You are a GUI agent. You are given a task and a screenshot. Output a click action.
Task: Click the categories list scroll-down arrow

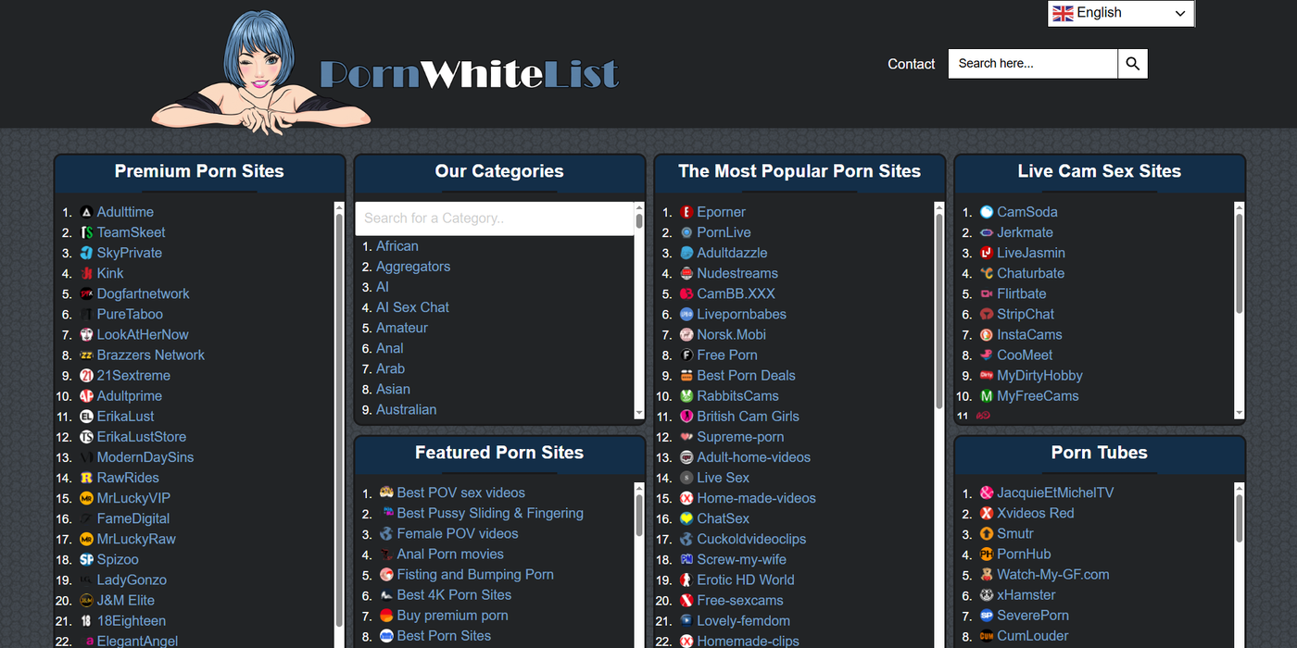point(638,412)
